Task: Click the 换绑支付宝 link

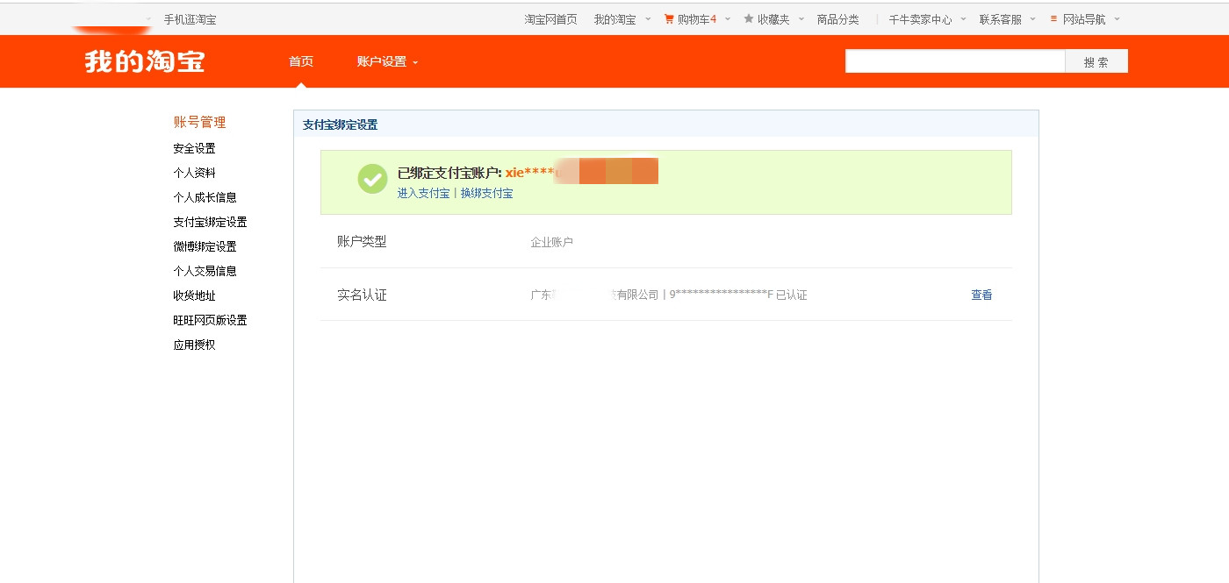Action: [487, 193]
